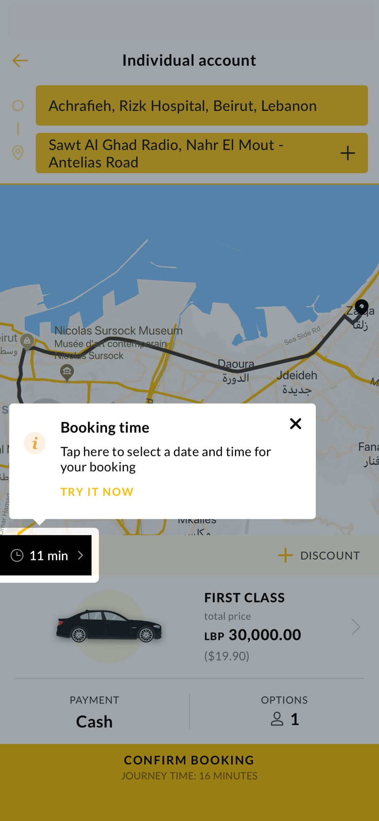Tap the pickup circle marker beside Achrafieh
The image size is (379, 821).
pyautogui.click(x=18, y=105)
